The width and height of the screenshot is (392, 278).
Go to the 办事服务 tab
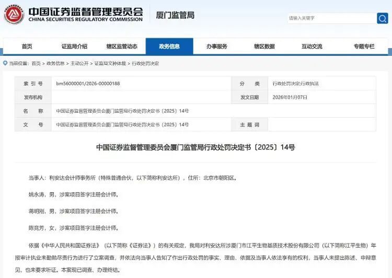217,47
